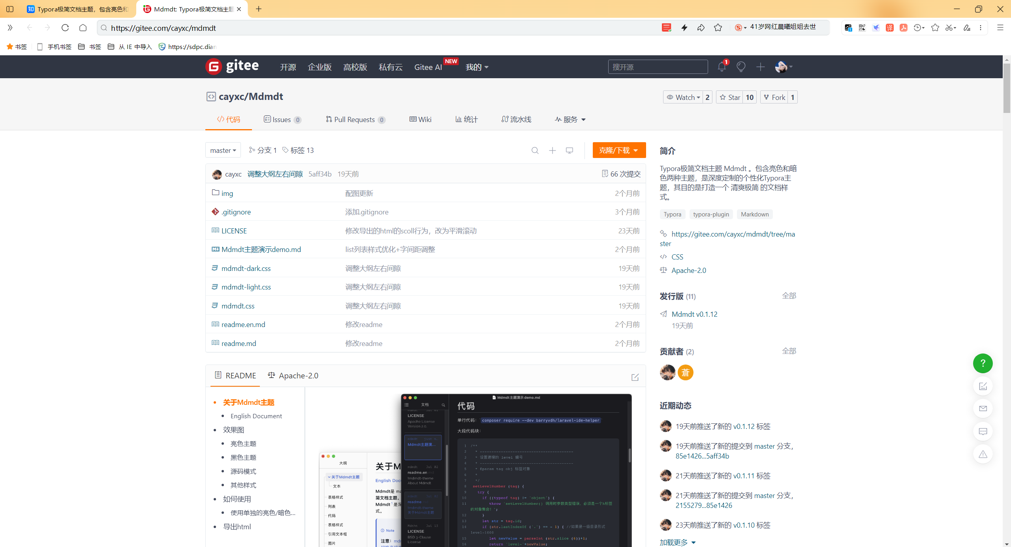Open the notifications bell icon
Image resolution: width=1011 pixels, height=547 pixels.
point(722,67)
